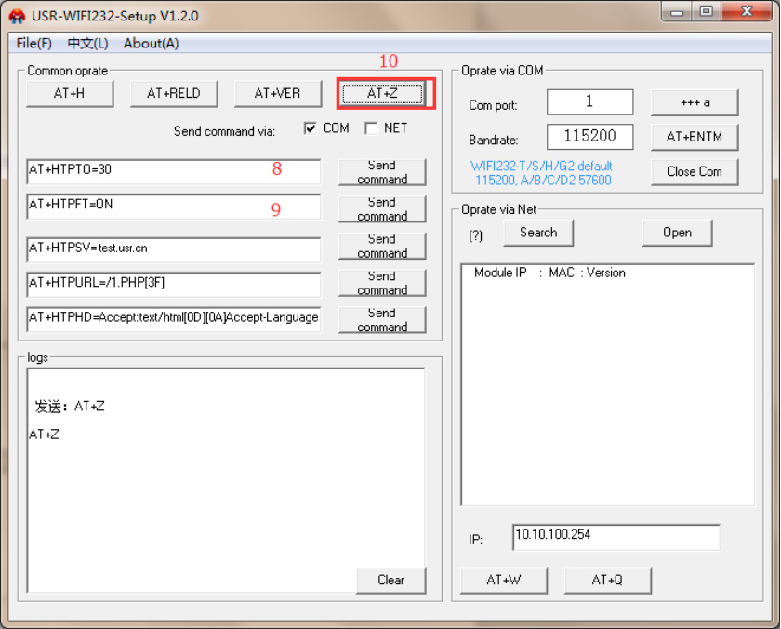781x629 pixels.
Task: Click the AT+VER button
Action: 277,93
